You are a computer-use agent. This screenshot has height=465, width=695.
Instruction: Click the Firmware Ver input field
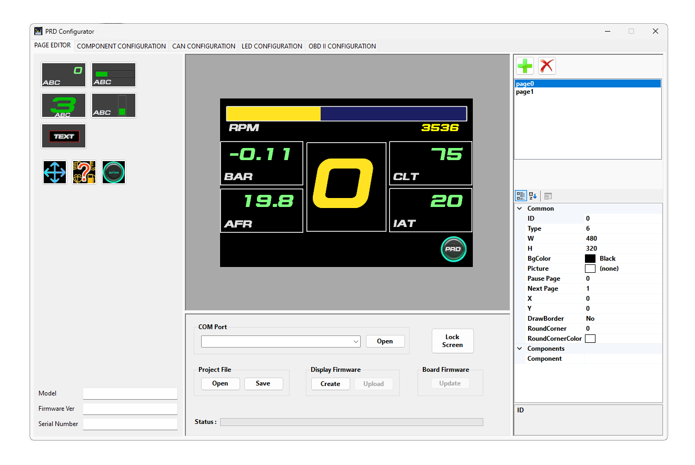[130, 409]
